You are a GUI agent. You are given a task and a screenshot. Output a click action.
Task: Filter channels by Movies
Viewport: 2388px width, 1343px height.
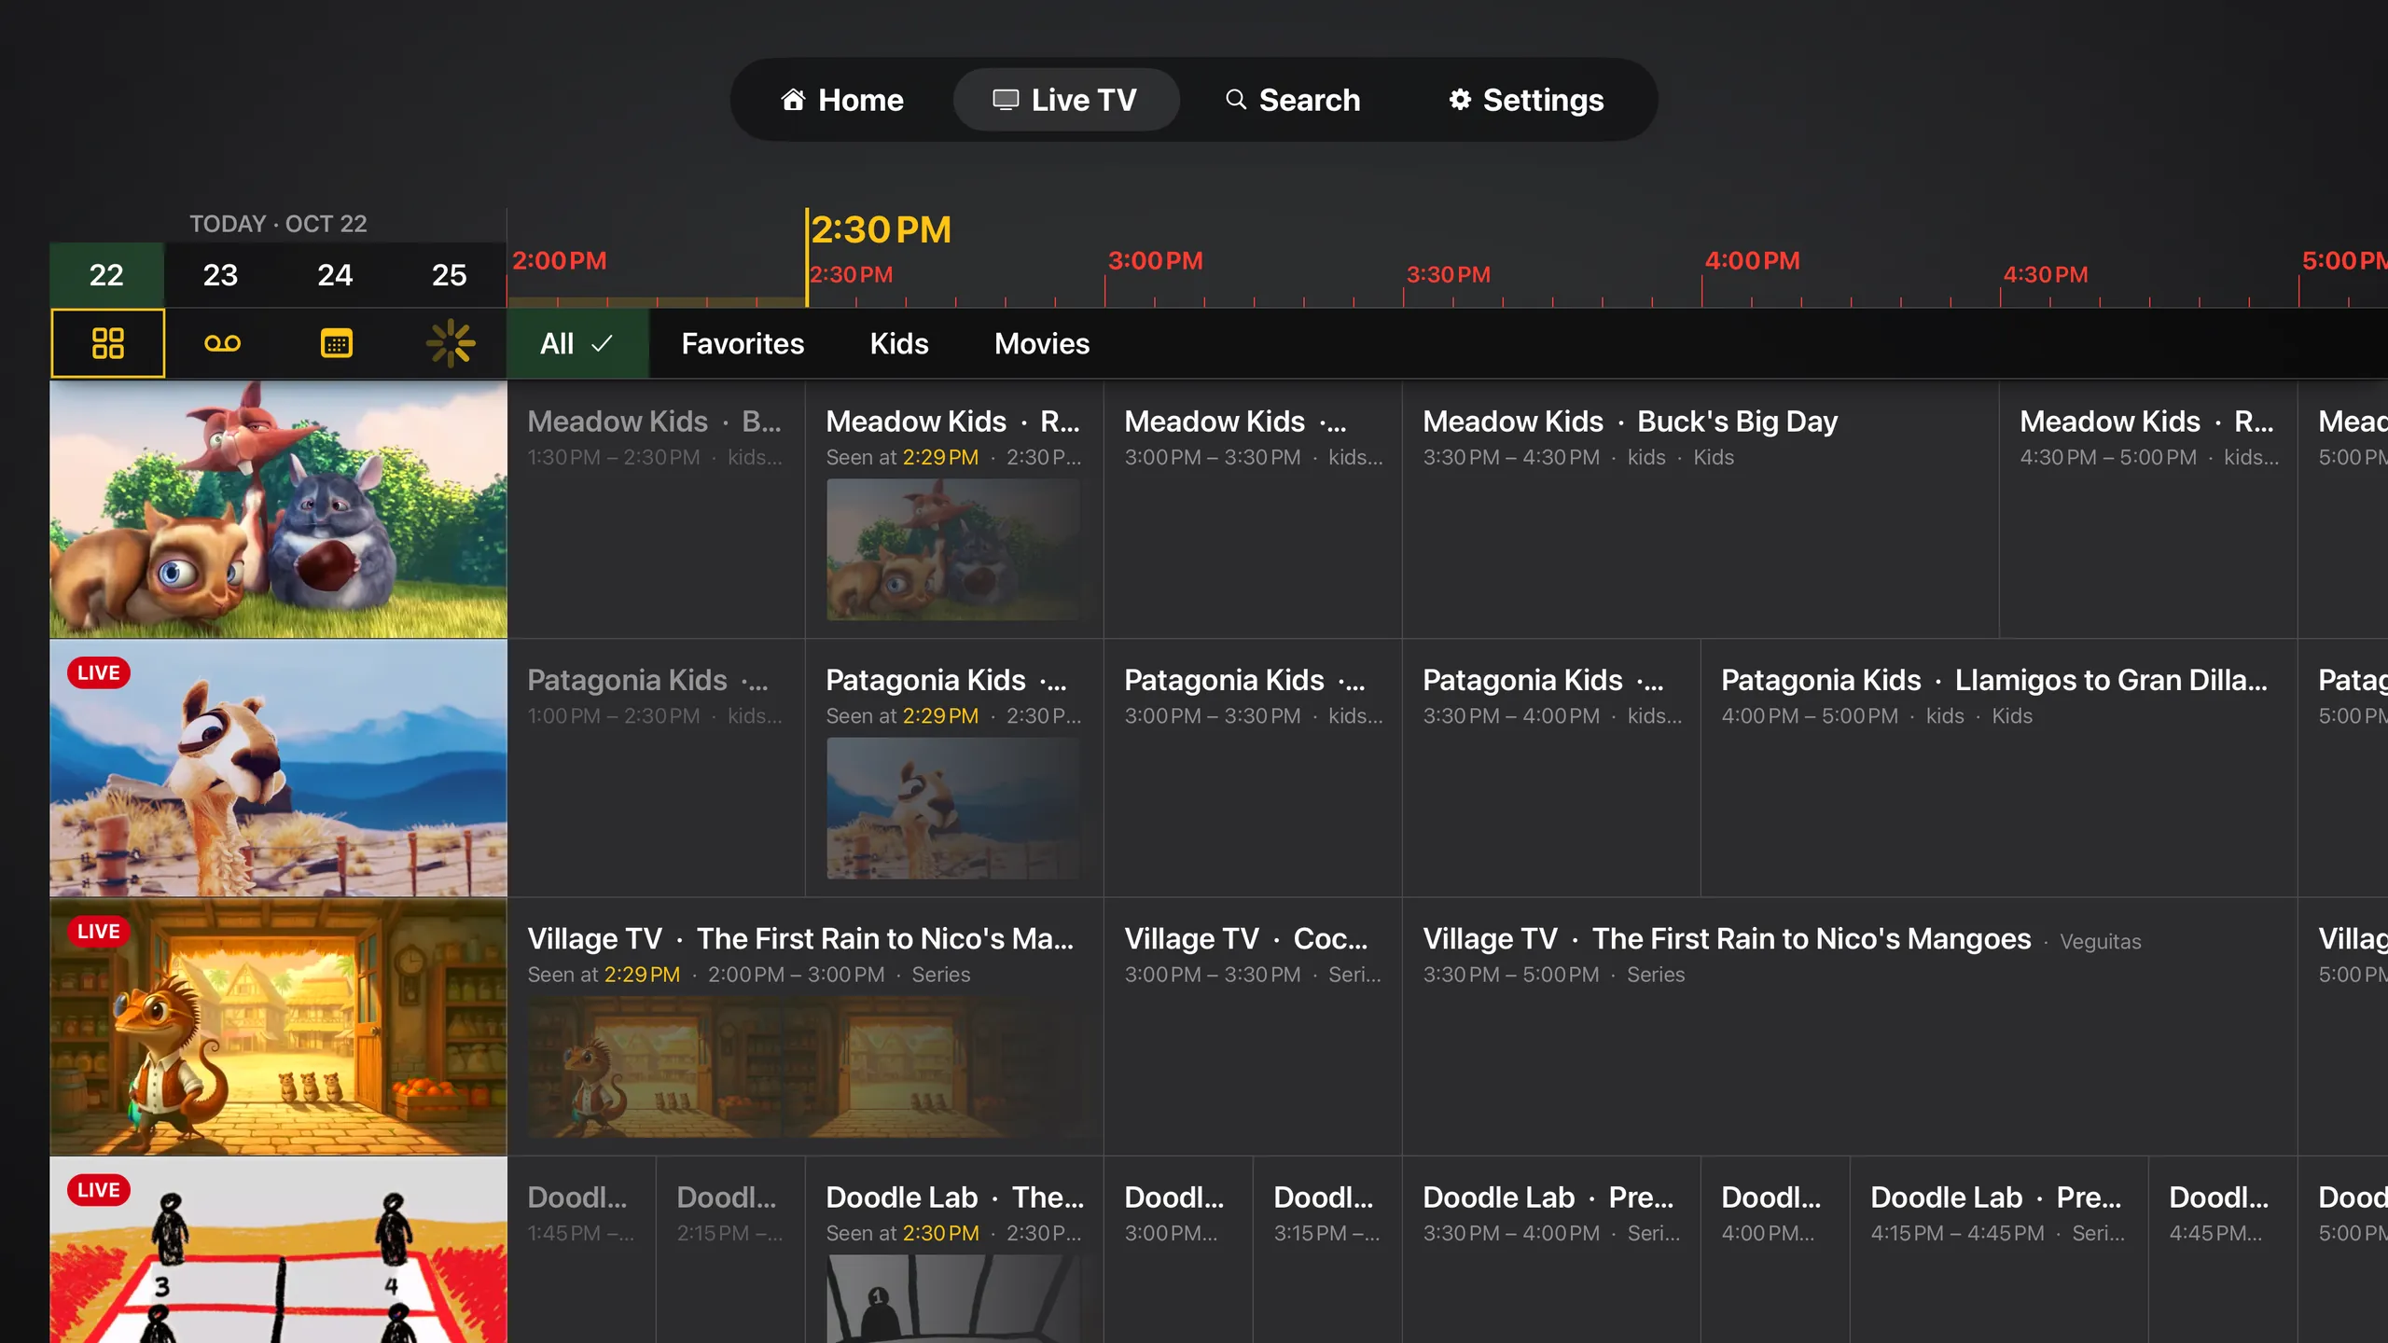(1042, 343)
